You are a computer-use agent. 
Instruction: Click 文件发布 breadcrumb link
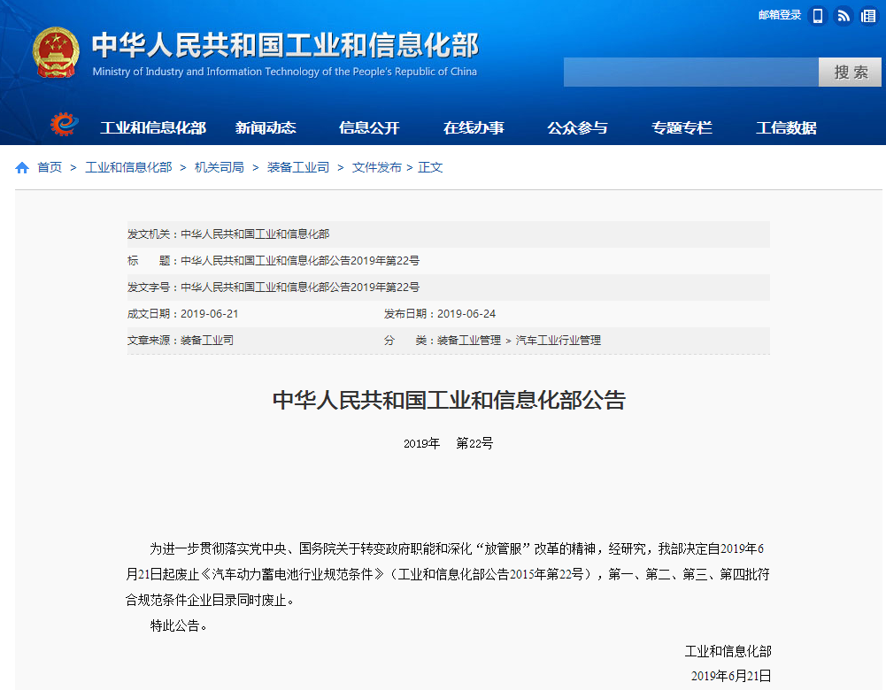pyautogui.click(x=376, y=168)
